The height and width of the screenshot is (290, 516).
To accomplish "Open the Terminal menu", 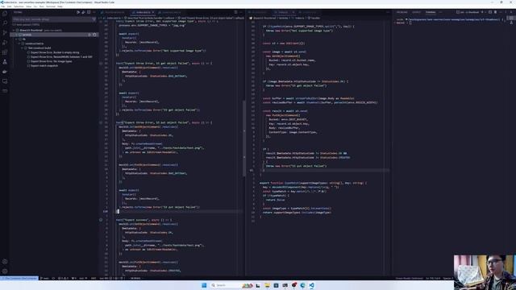I will click(x=51, y=6).
